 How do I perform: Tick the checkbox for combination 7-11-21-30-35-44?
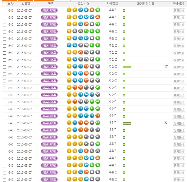[5, 123]
